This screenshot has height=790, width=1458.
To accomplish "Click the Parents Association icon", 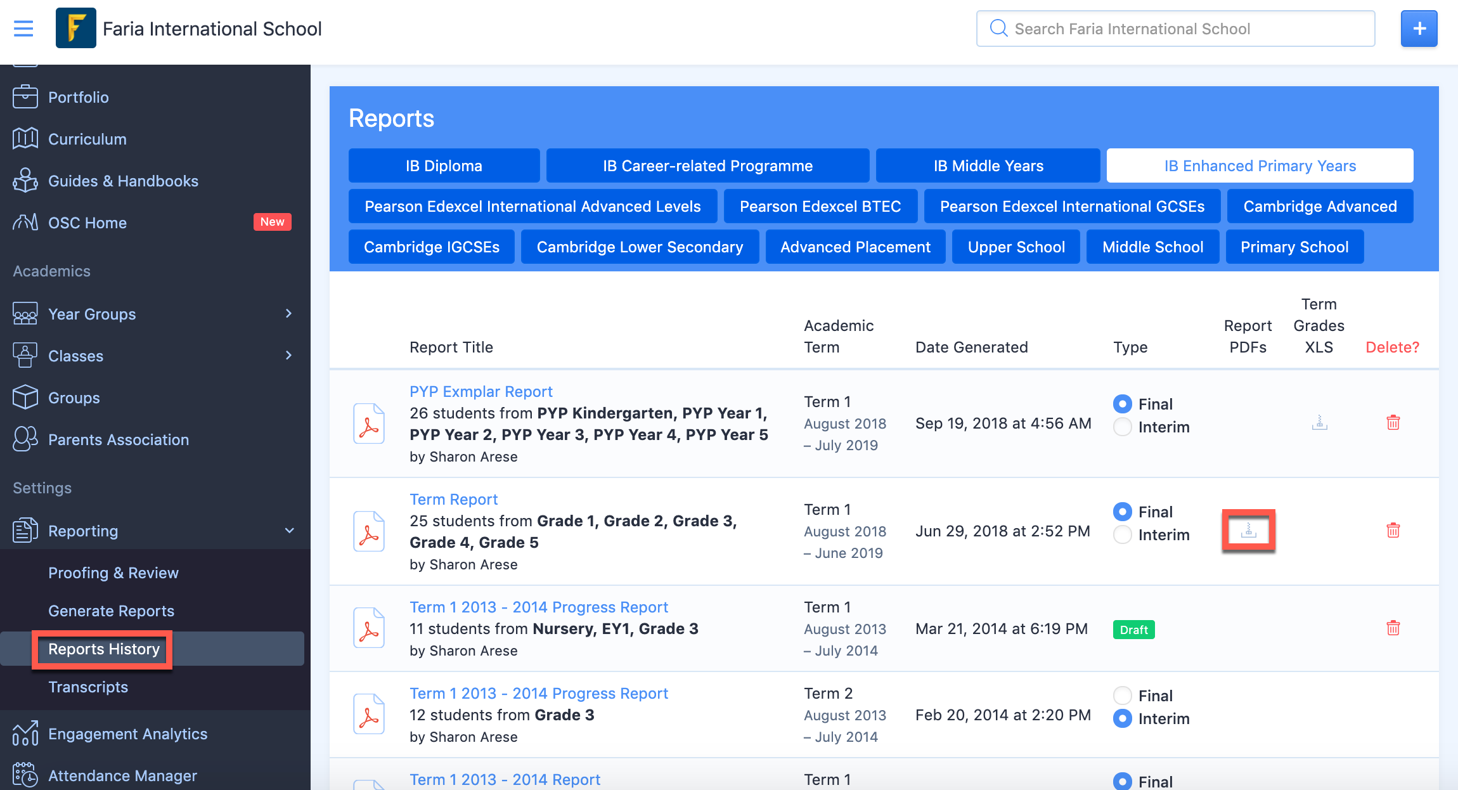I will (x=25, y=439).
